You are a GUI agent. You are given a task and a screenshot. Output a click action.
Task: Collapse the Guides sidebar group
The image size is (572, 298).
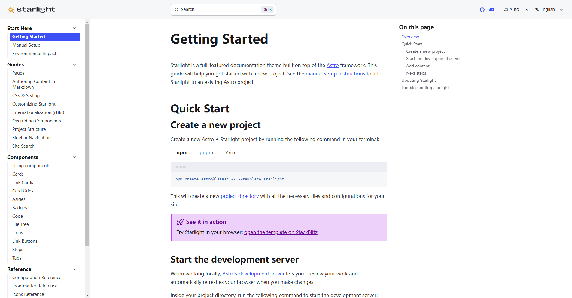pos(75,65)
